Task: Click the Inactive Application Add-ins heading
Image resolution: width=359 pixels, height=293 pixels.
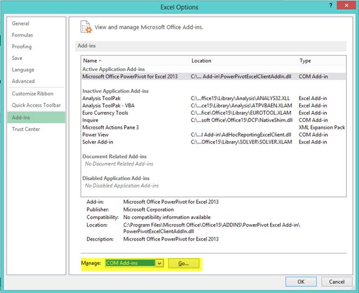Action: coord(115,91)
